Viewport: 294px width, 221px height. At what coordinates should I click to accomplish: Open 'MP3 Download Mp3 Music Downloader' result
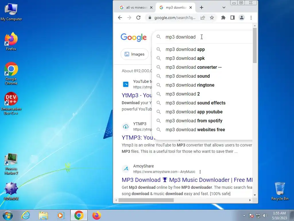[x=187, y=180]
